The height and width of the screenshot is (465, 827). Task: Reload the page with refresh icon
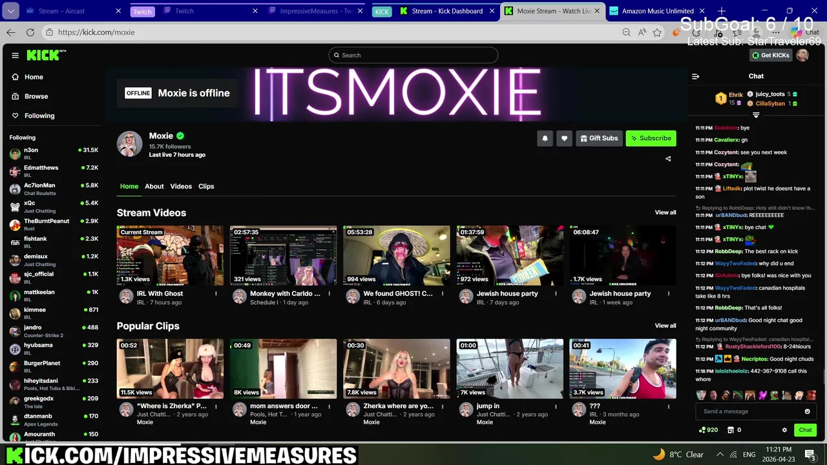[30, 32]
